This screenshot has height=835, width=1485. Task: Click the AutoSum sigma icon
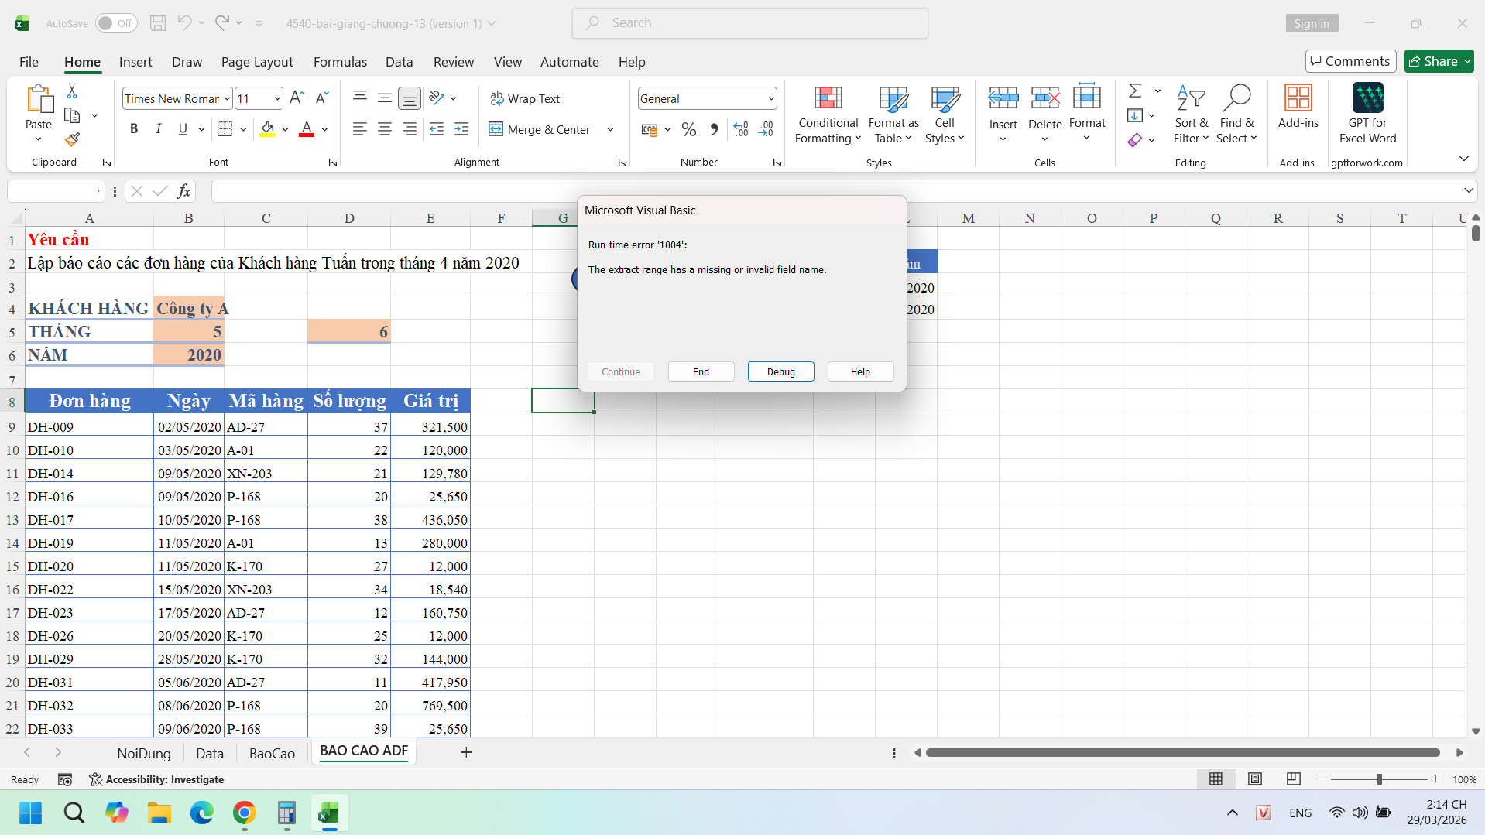pos(1135,91)
